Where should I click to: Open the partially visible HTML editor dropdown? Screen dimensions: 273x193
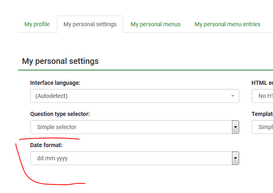tap(263, 96)
